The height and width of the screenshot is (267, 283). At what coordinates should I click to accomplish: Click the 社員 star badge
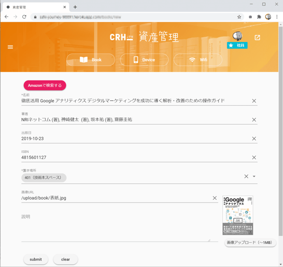click(237, 45)
